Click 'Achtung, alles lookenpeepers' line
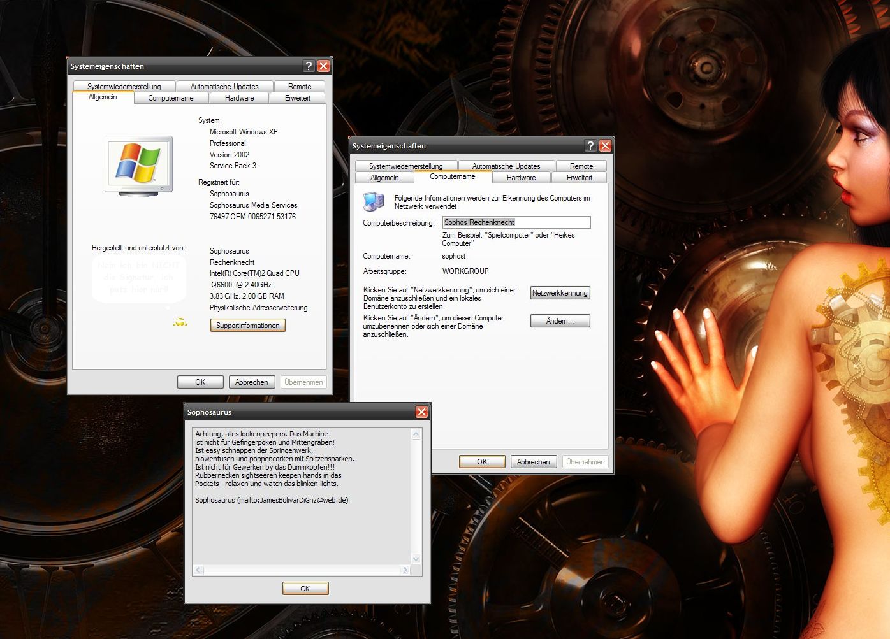Image resolution: width=890 pixels, height=639 pixels. click(x=261, y=434)
